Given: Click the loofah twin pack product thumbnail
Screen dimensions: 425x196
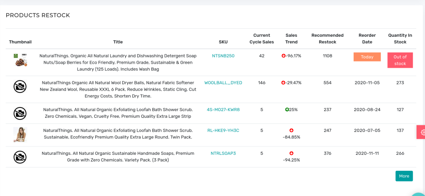Looking at the screenshot, I should pos(20,135).
